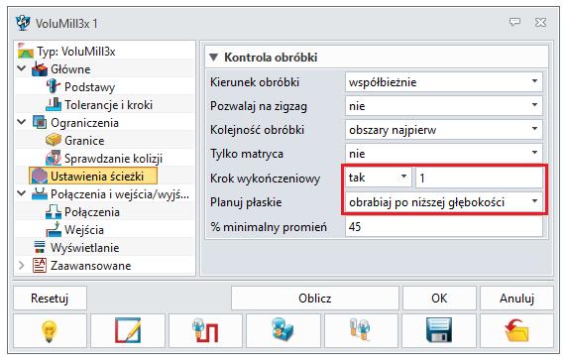Click the Wejścia item icon

[x=54, y=230]
